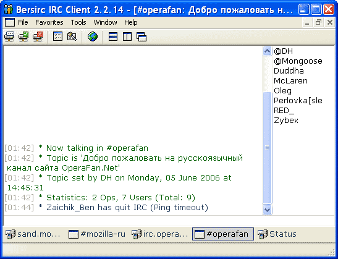The height and width of the screenshot is (259, 338).
Task: Minimize the Bersirc main window
Action: click(x=303, y=10)
